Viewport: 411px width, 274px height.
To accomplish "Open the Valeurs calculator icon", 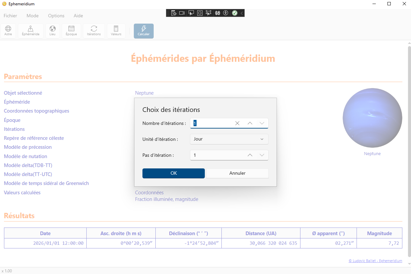I will (x=116, y=31).
